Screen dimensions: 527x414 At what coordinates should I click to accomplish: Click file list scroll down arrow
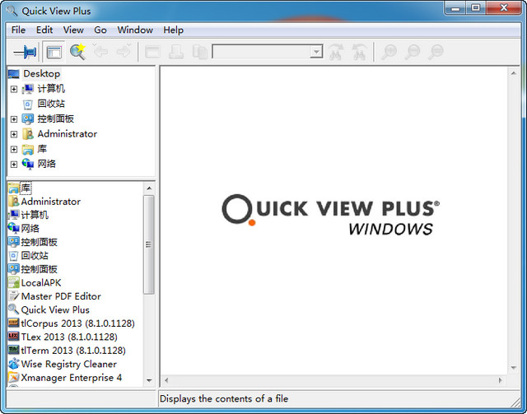point(149,380)
